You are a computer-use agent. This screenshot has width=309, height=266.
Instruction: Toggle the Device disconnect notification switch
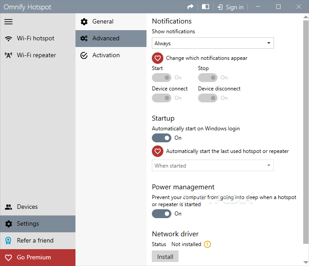pyautogui.click(x=208, y=98)
